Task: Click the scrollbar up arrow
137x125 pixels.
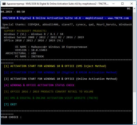Action: [x=134, y=9]
